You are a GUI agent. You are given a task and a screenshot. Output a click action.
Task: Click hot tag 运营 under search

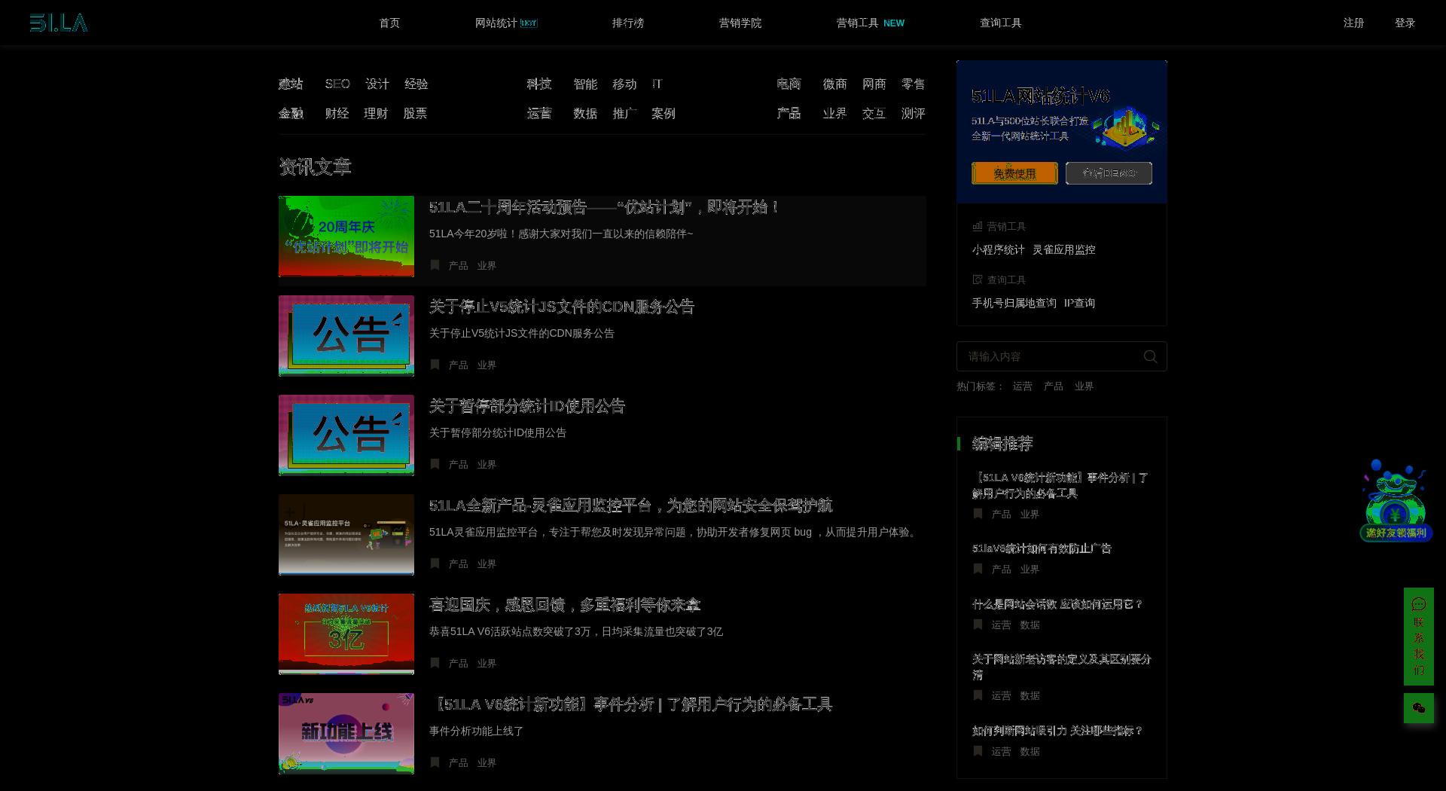(1022, 386)
